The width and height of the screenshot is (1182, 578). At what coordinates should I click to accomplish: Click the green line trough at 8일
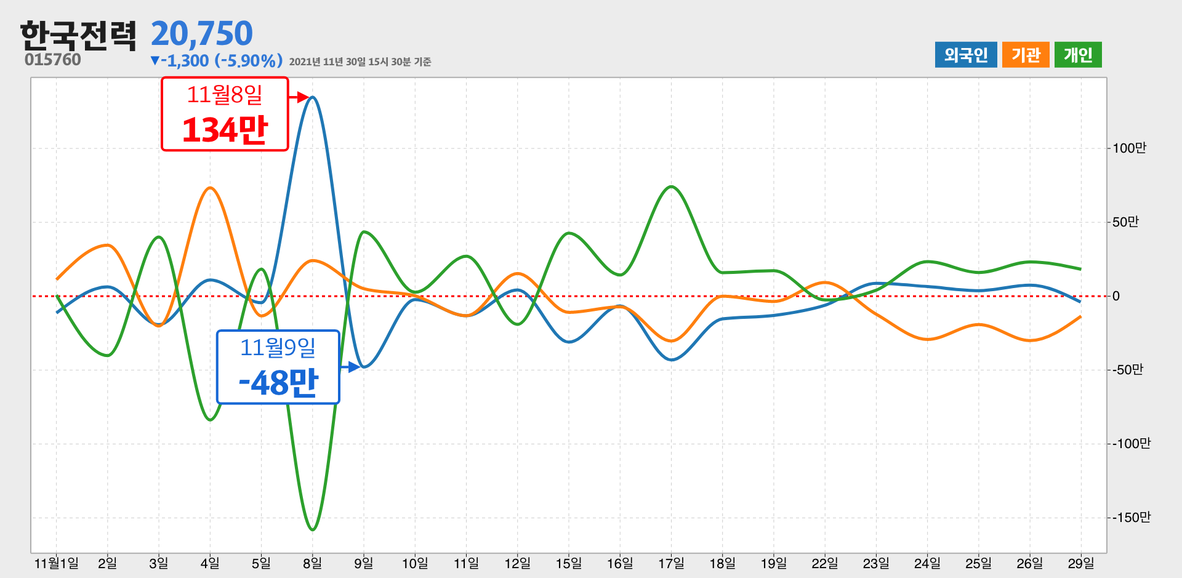[x=313, y=529]
